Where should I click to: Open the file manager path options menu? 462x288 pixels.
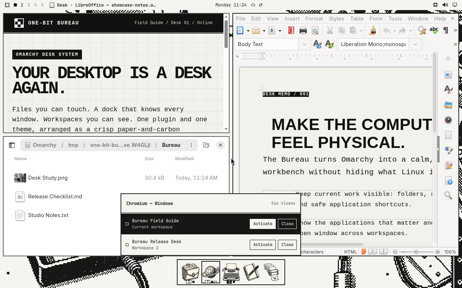pyautogui.click(x=191, y=145)
